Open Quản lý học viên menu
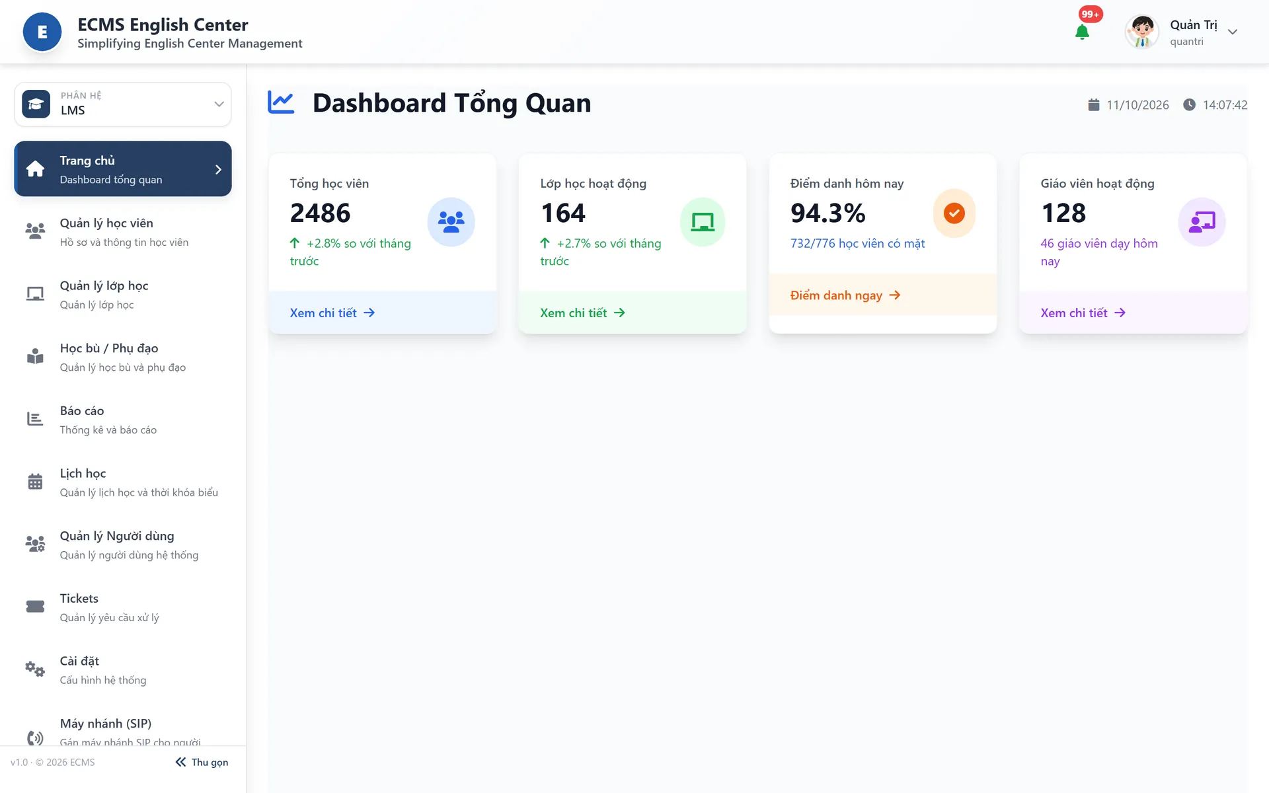Image resolution: width=1269 pixels, height=793 pixels. coord(123,232)
